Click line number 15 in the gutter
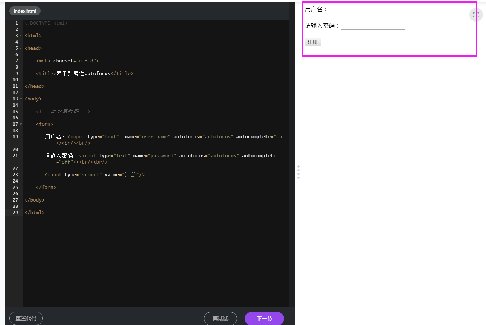Image resolution: width=486 pixels, height=325 pixels. (15, 112)
